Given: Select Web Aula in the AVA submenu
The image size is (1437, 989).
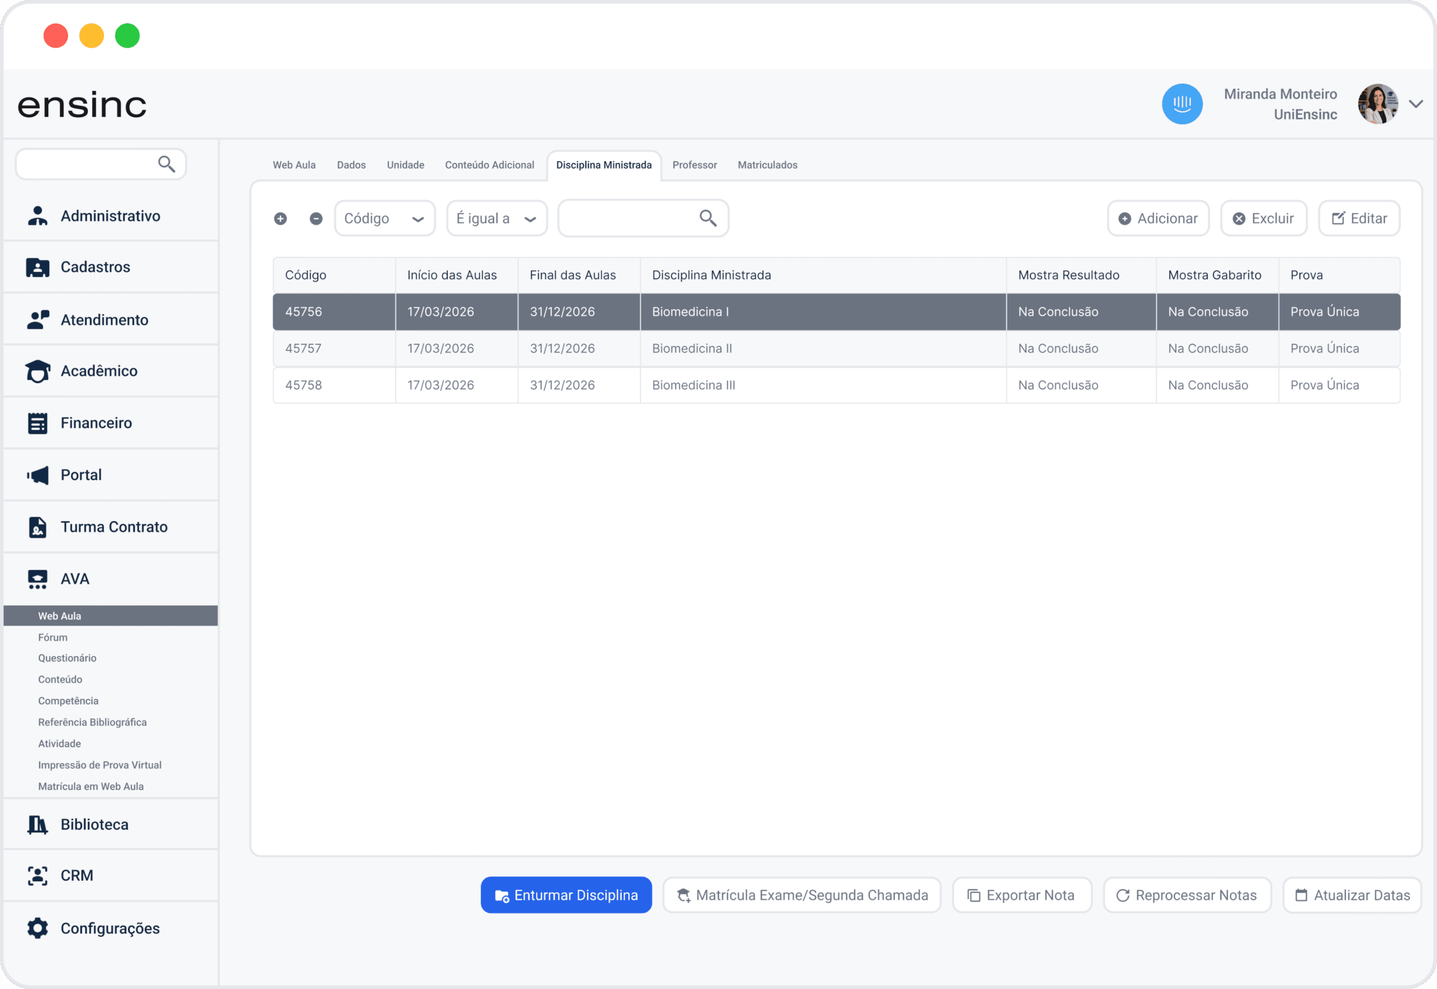Looking at the screenshot, I should point(111,615).
